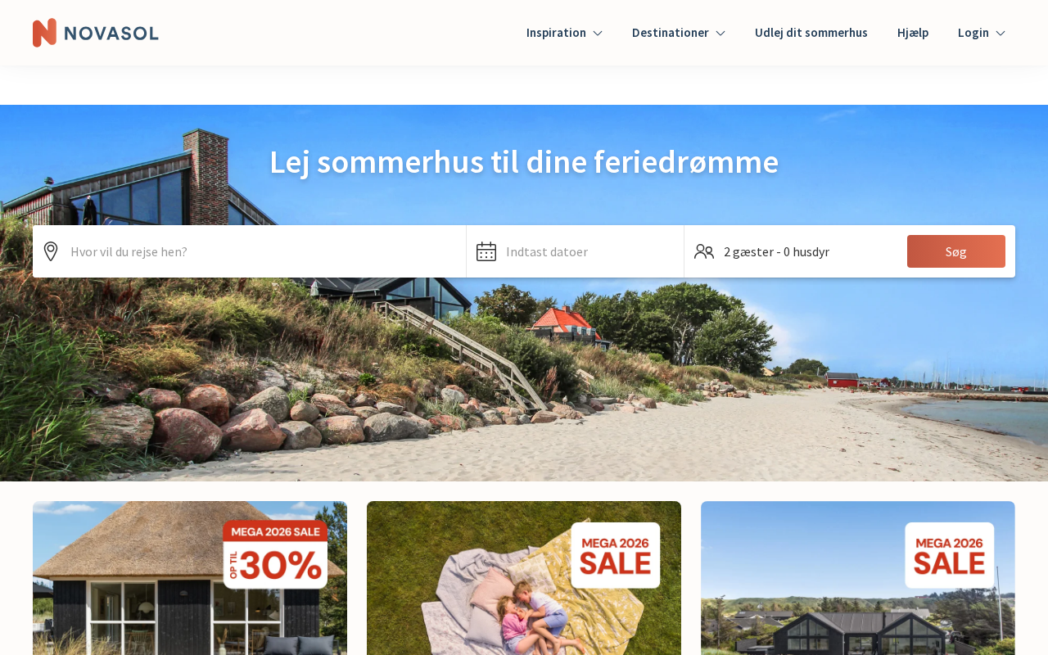1048x655 pixels.
Task: Click the guests people icon
Action: point(704,251)
